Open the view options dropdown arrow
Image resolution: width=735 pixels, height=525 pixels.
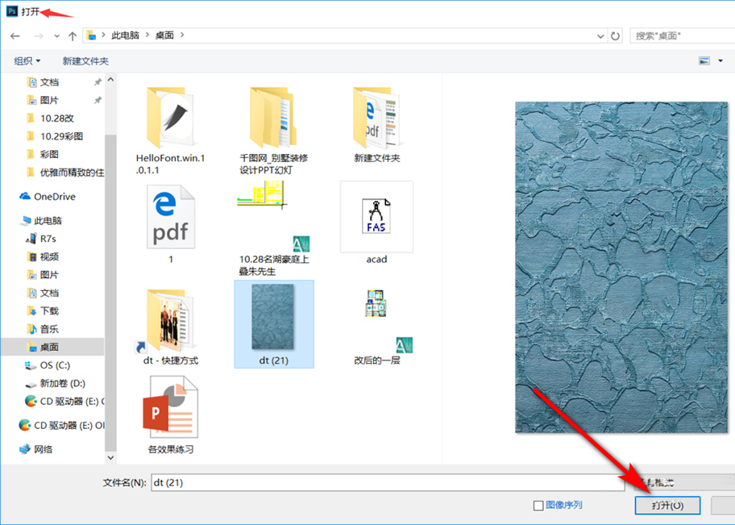(x=720, y=61)
